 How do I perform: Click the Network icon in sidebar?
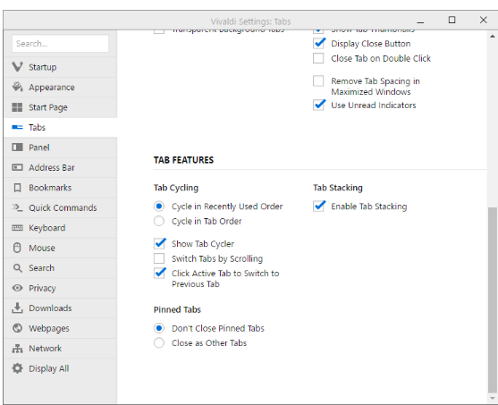click(x=17, y=348)
